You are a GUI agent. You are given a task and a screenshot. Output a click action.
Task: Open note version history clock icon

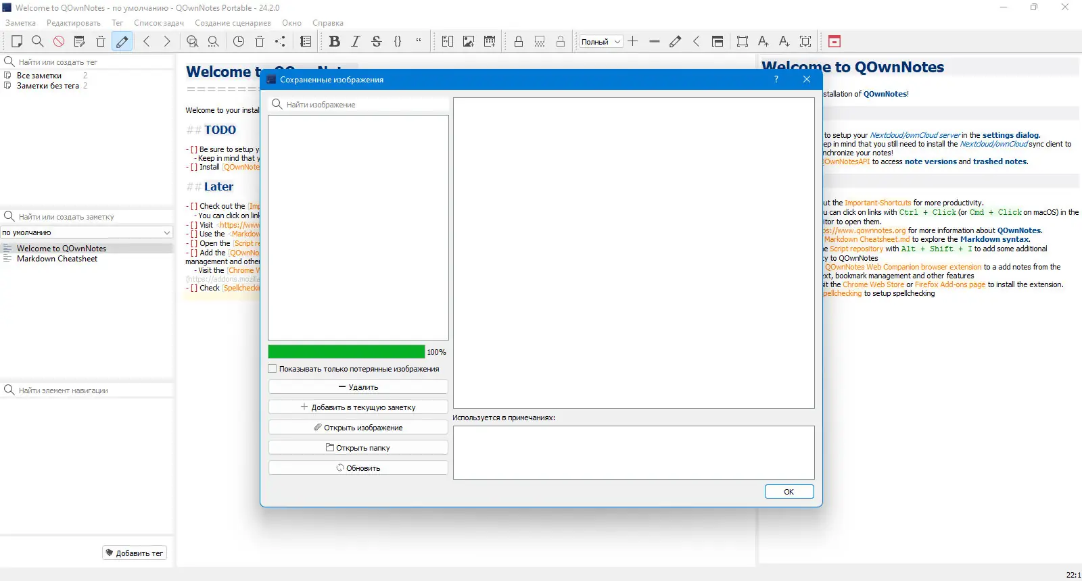(239, 41)
